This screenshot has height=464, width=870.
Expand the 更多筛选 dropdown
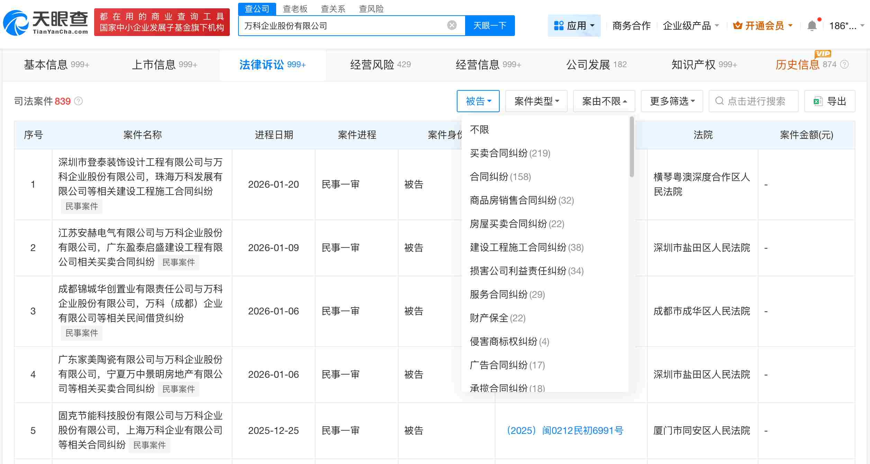671,101
